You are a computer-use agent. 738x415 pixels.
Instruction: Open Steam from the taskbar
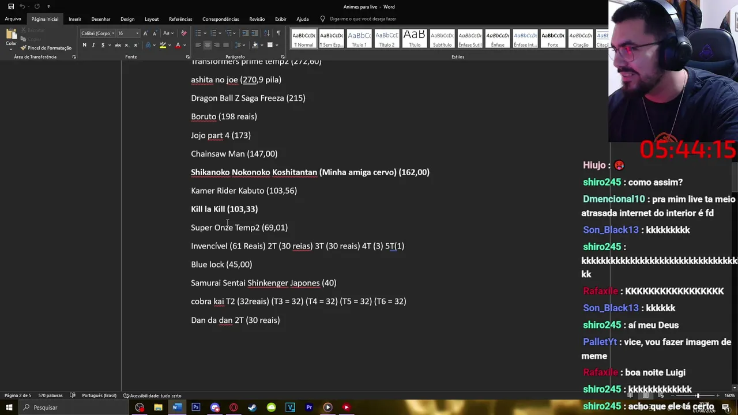point(253,408)
